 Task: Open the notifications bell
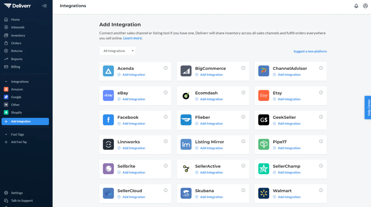click(x=356, y=6)
